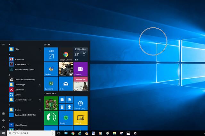The image size is (205, 136).
Task: Open Task View from the taskbar
Action: pos(59,133)
